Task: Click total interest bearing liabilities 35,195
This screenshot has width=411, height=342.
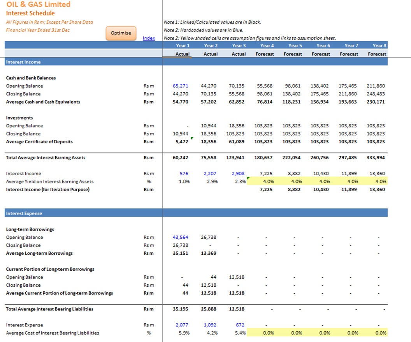Action: [x=180, y=309]
